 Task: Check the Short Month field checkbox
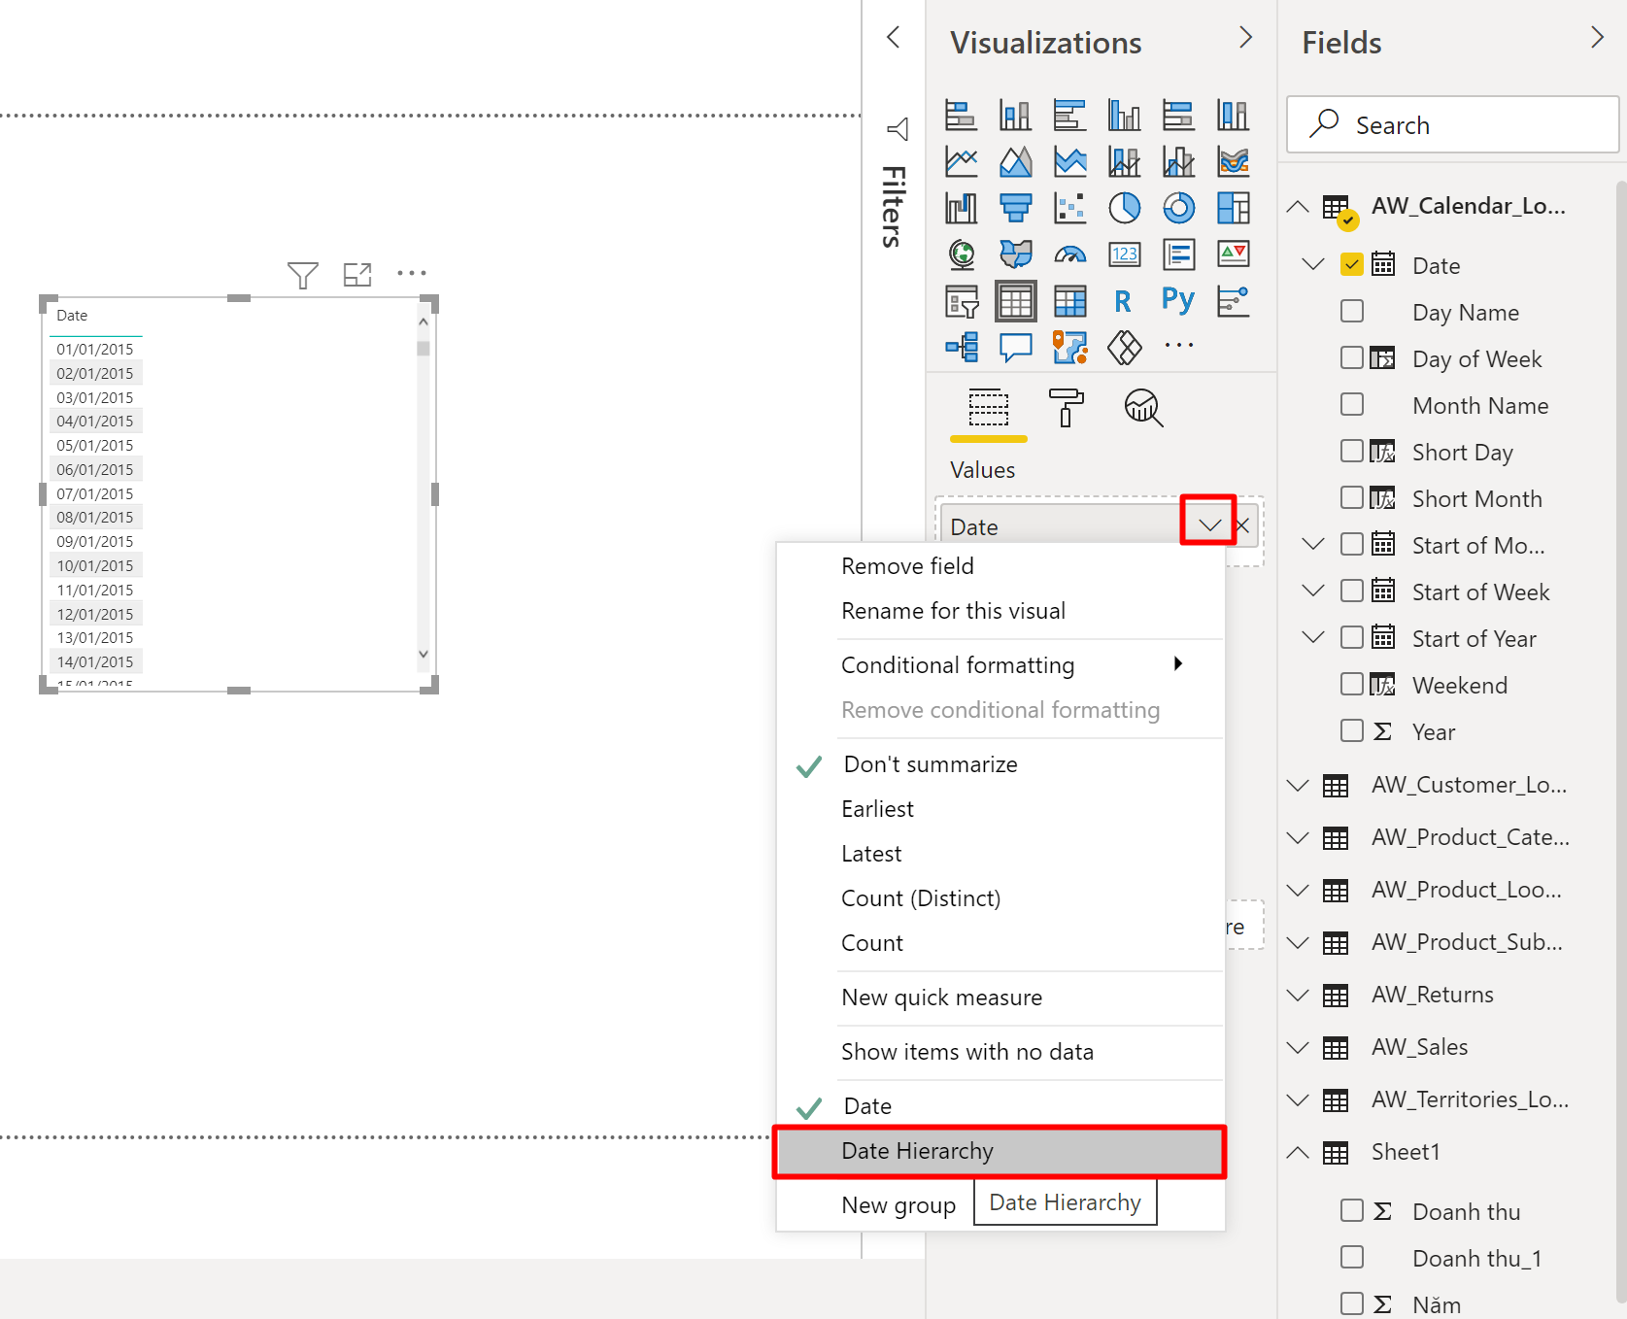coord(1351,497)
